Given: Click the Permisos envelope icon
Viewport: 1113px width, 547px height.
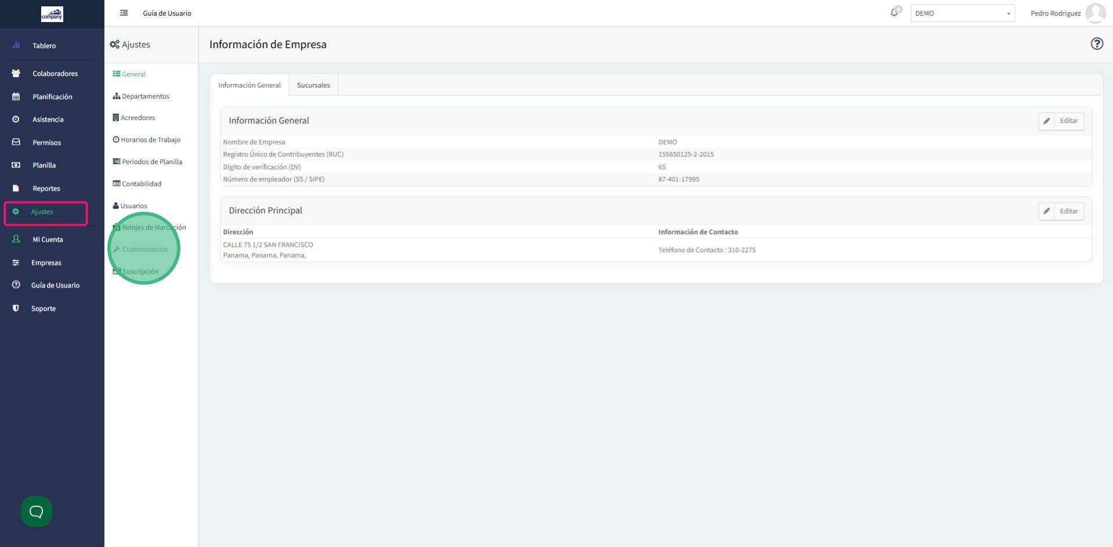Looking at the screenshot, I should (16, 142).
